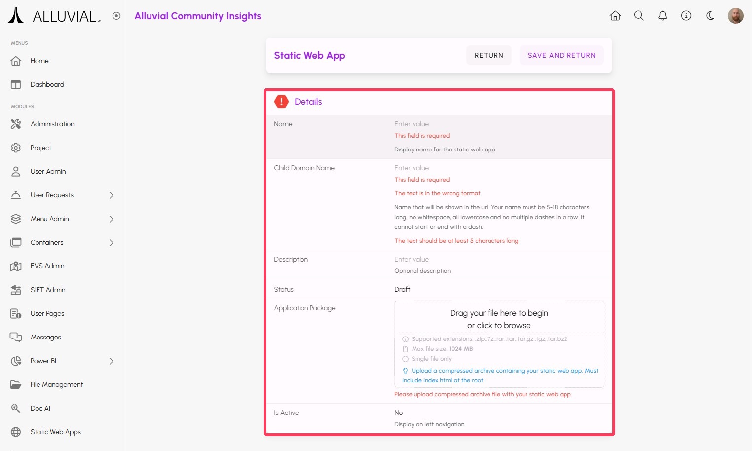Expand the Menu Admin submenu
Screen dimensions: 753x451
[111, 219]
